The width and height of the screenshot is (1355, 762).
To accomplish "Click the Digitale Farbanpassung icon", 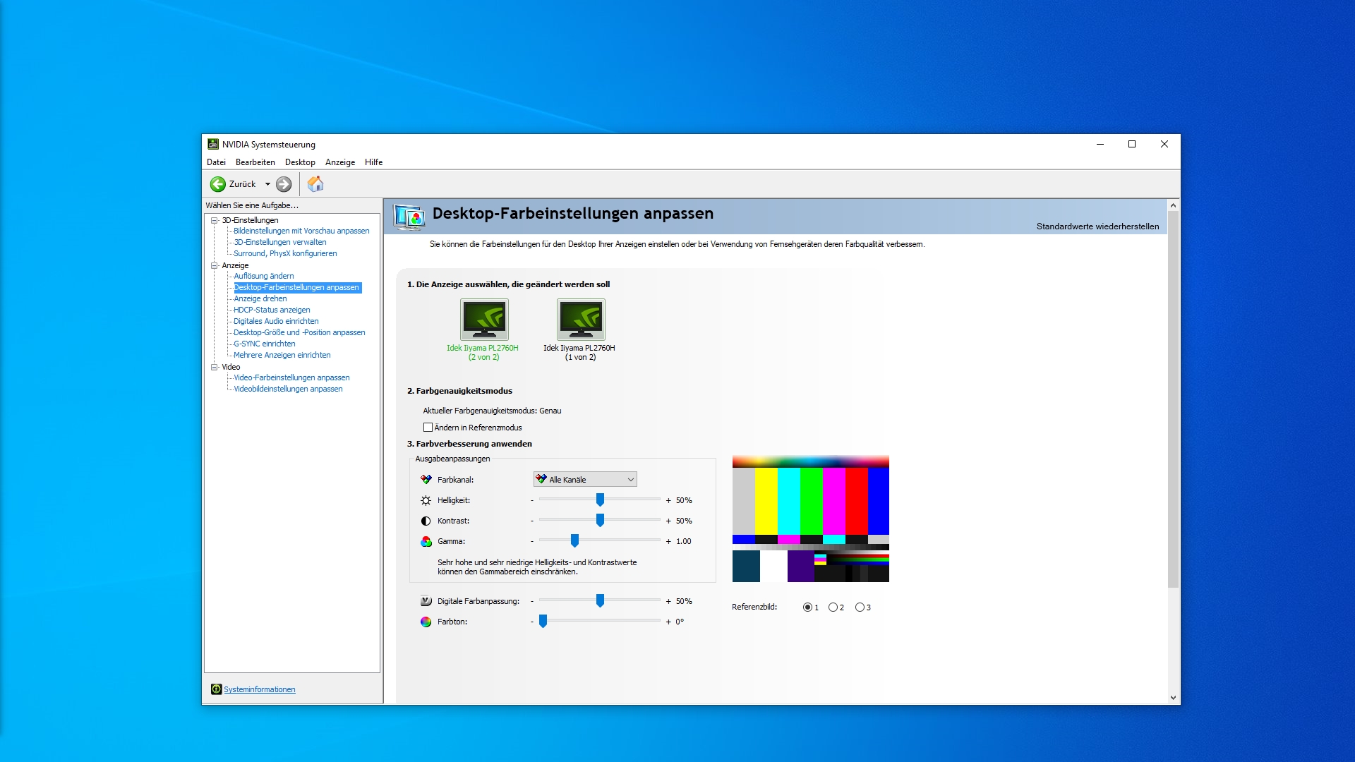I will 426,601.
